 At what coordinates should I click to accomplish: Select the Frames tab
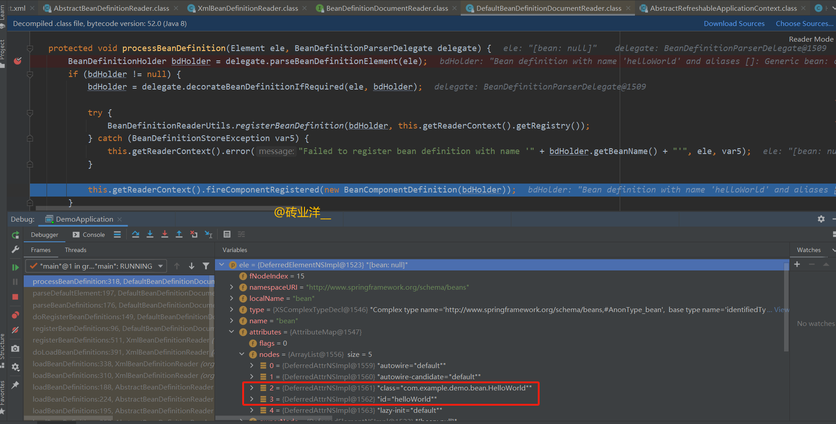pyautogui.click(x=41, y=250)
